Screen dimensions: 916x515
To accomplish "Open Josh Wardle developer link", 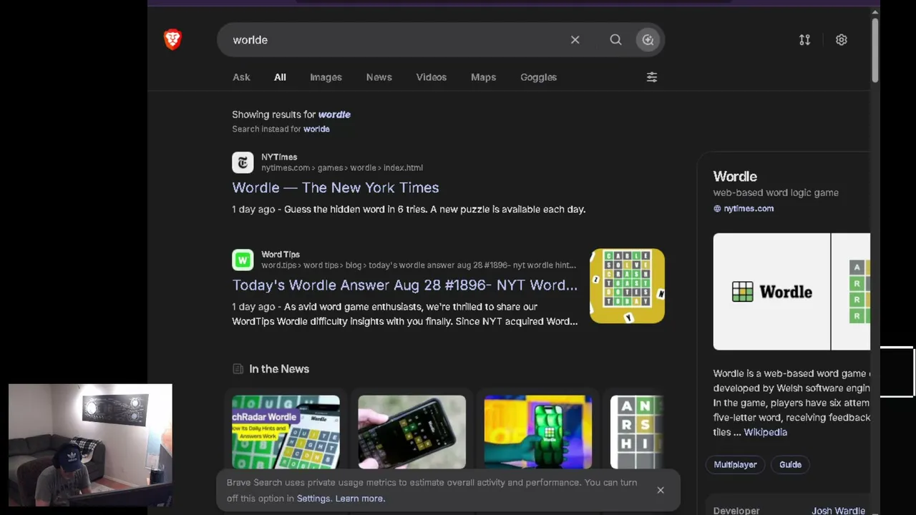I will [839, 511].
